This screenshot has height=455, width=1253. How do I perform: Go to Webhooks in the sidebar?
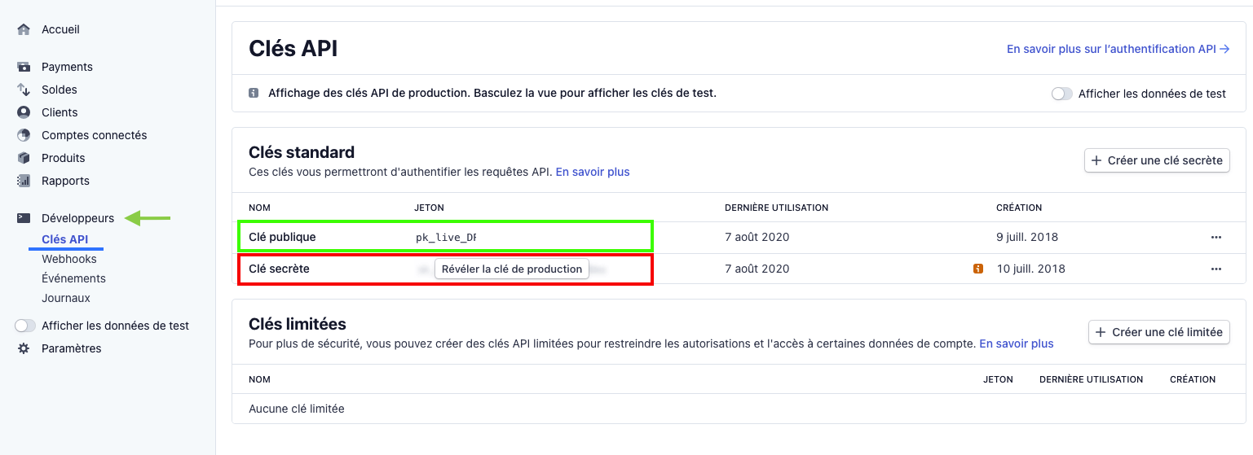tap(69, 259)
